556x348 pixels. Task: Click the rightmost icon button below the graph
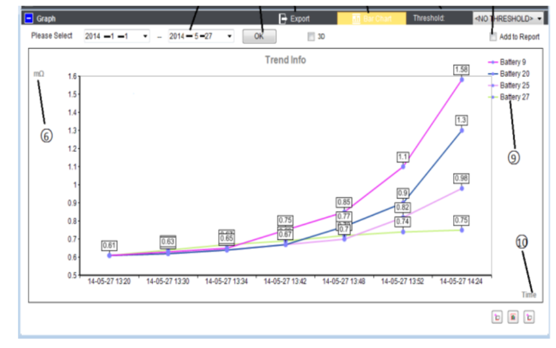[x=529, y=317]
